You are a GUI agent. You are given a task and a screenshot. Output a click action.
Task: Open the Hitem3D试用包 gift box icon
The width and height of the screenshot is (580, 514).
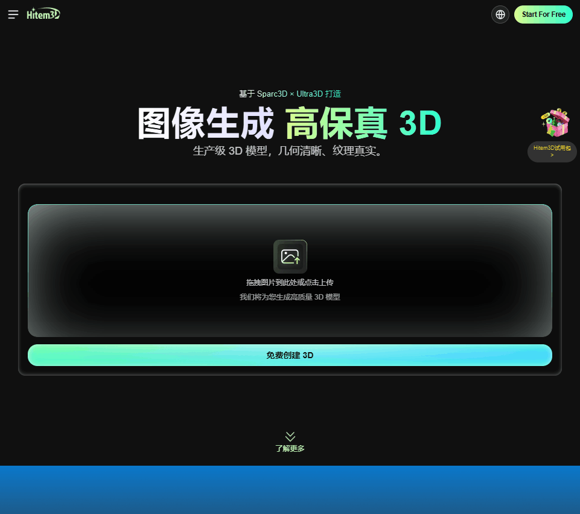pos(556,123)
